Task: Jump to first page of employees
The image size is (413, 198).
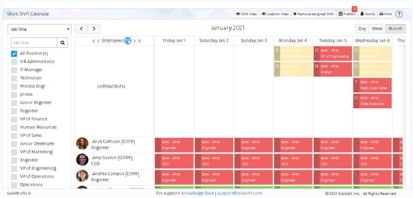Action: pos(94,41)
